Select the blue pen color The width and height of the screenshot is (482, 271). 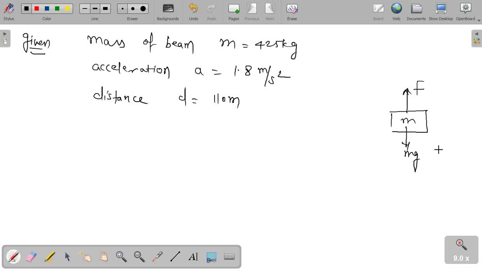click(47, 8)
